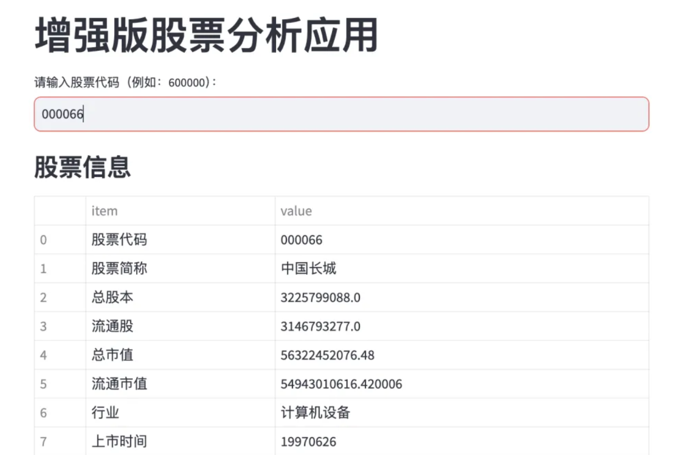Select the 3146793277.0 value cell
This screenshot has width=675, height=455.
[x=462, y=326]
